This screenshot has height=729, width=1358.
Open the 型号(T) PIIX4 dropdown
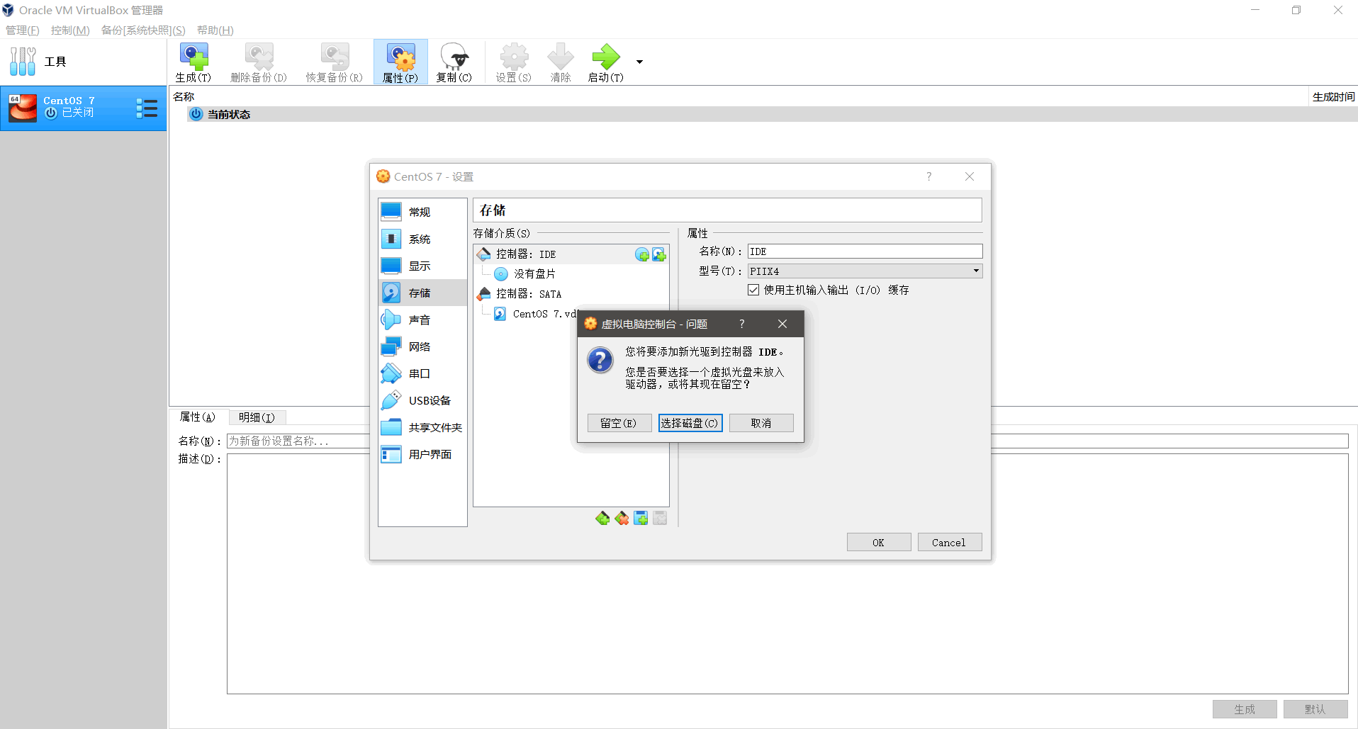[x=865, y=271]
